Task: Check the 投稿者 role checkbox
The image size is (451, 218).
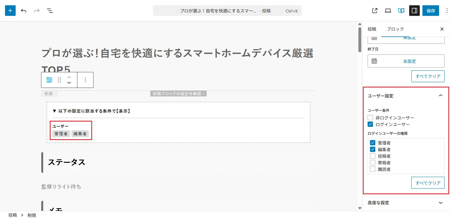Action: coord(373,156)
